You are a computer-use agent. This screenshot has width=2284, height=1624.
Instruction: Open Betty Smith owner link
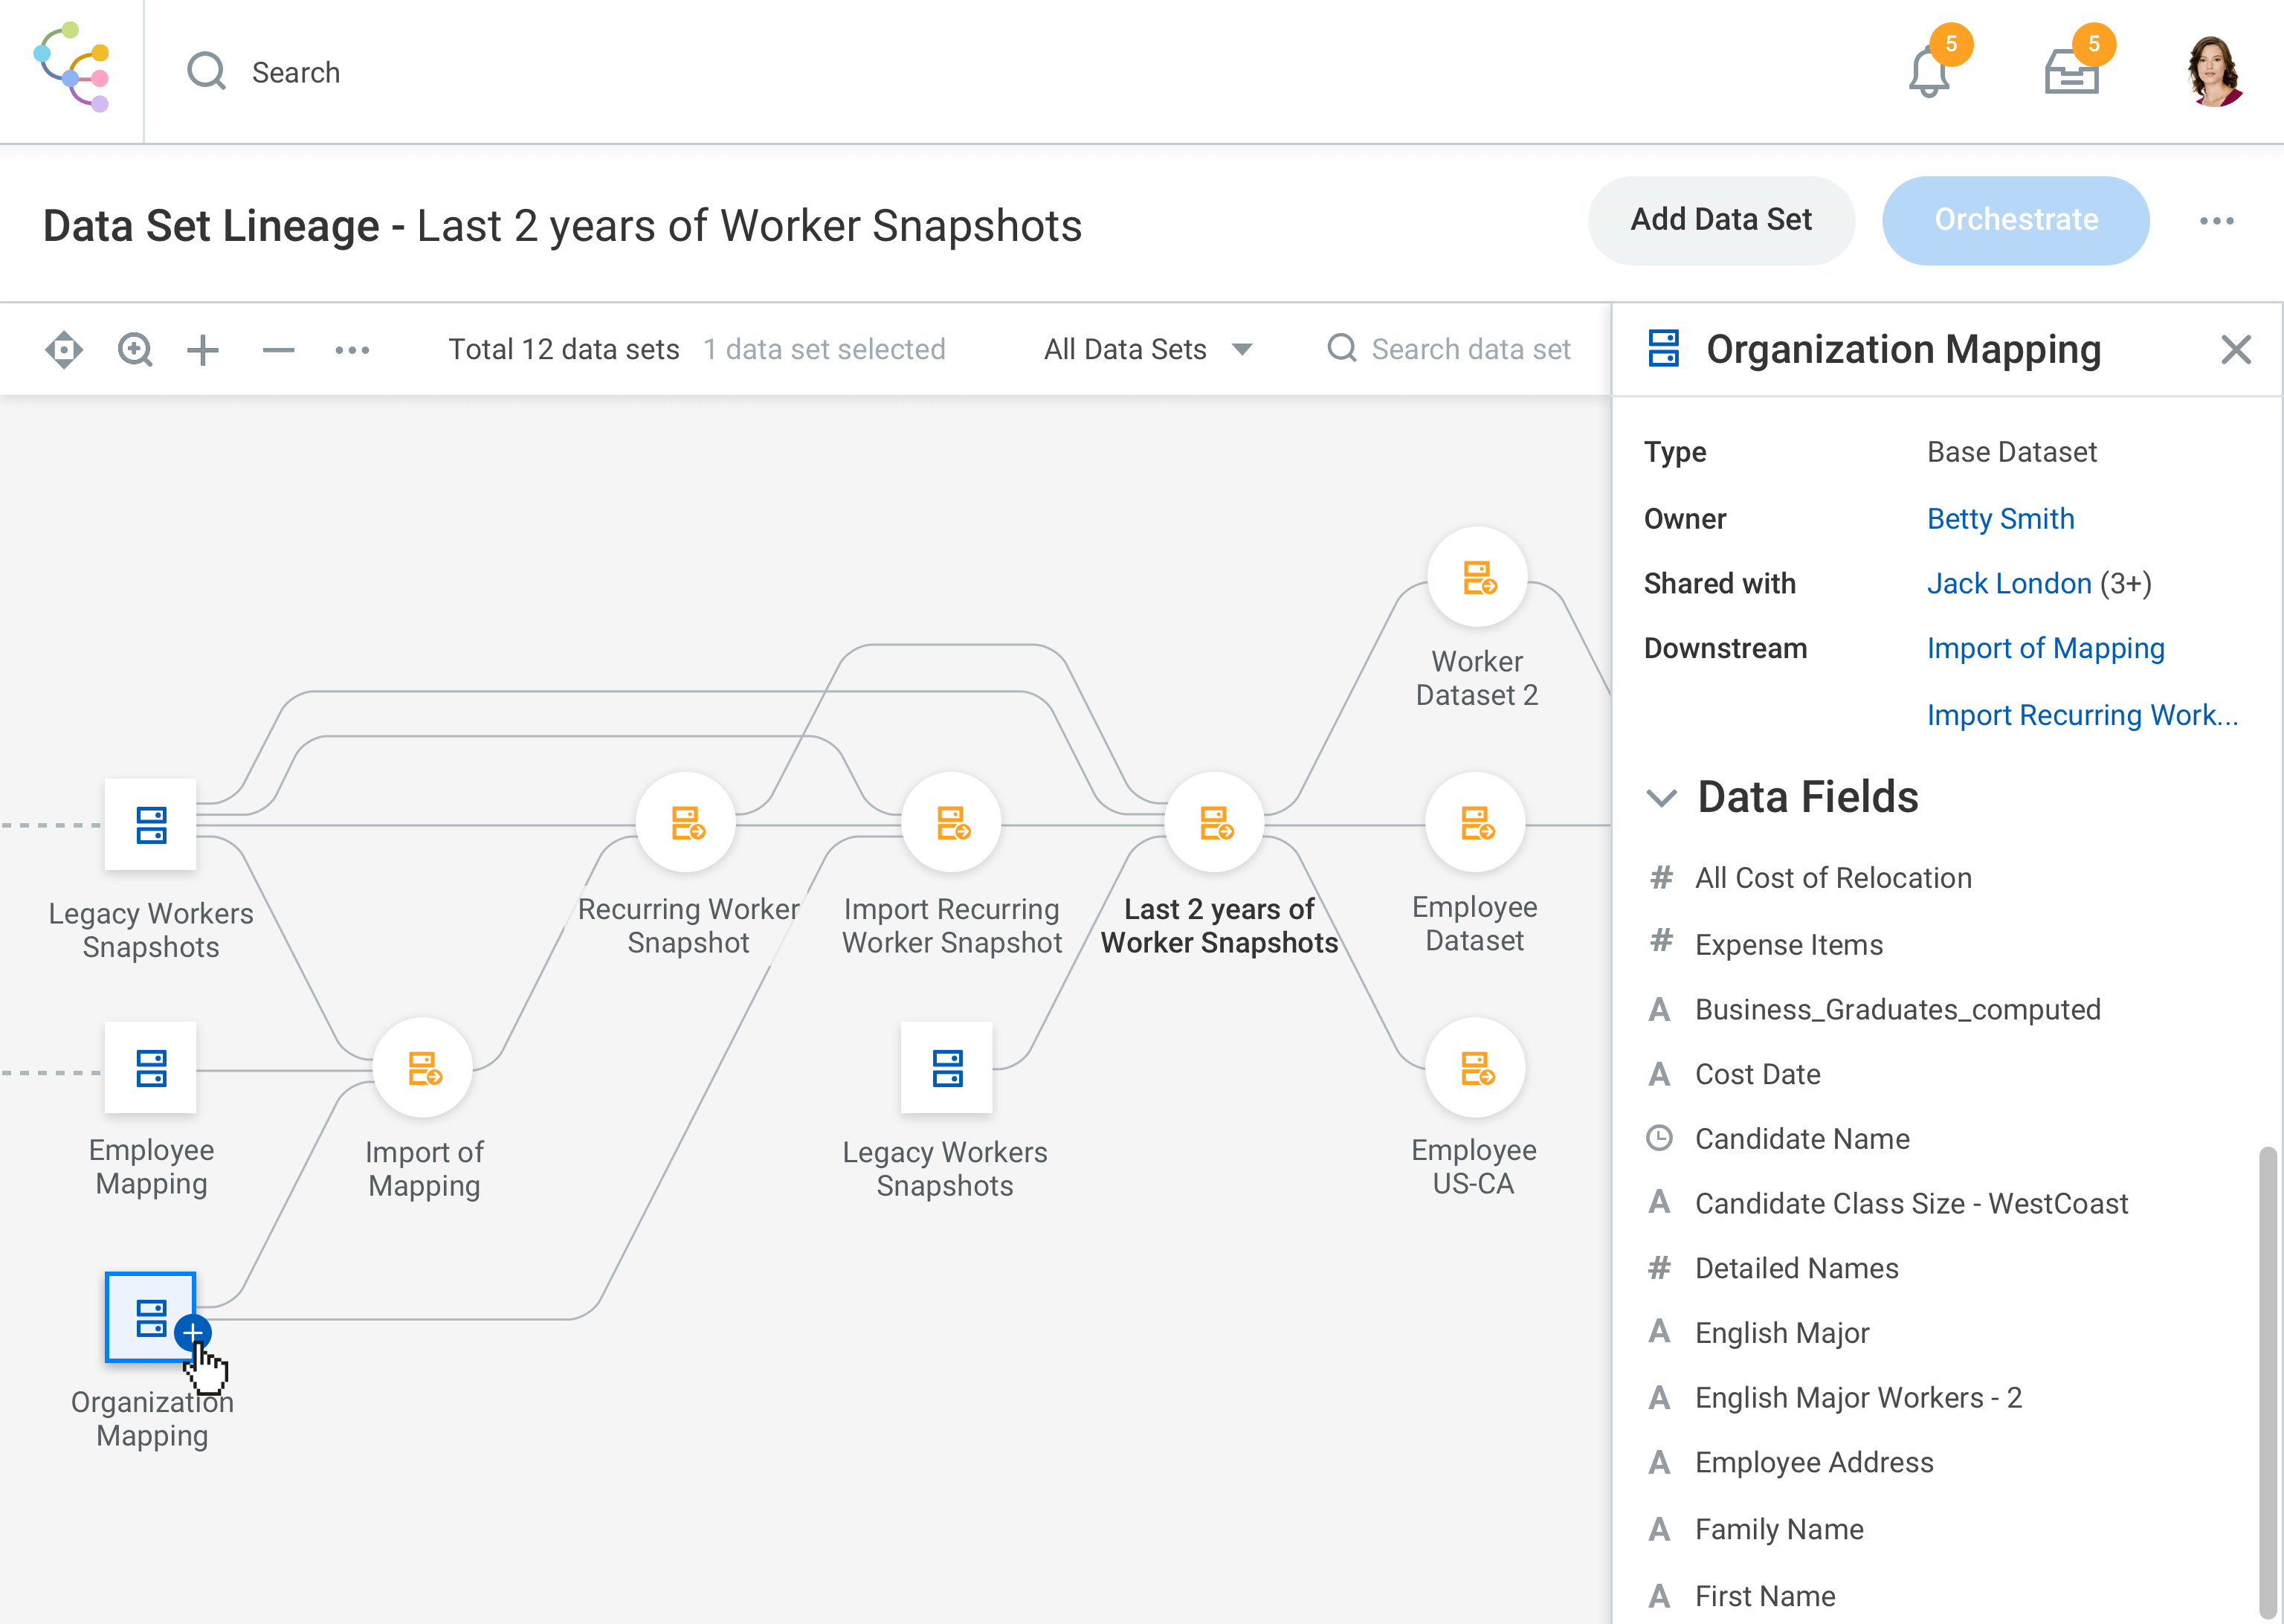click(2000, 519)
